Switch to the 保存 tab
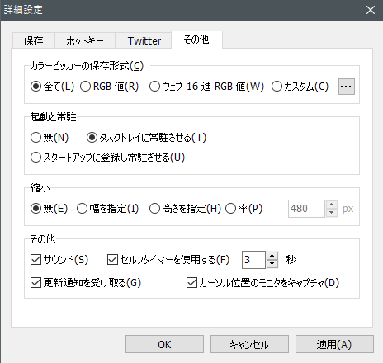Viewport: 383px width, 363px height. point(34,40)
